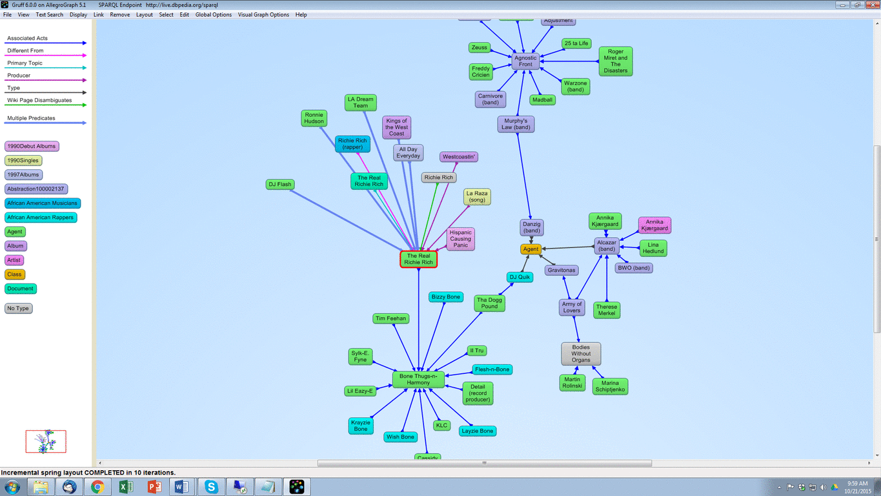
Task: Click the Google Drive tray icon
Action: click(x=834, y=487)
